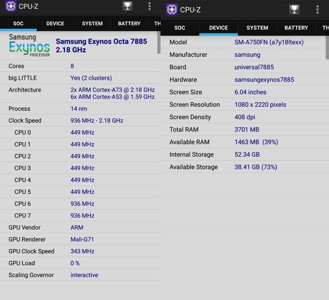Tap the CPU-Z app icon on the SOC screen
The image size is (329, 300).
pyautogui.click(x=11, y=6)
